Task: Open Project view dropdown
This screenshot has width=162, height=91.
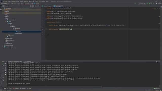Action: [6, 6]
